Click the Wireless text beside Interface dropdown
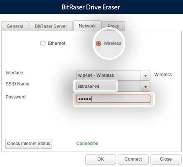This screenshot has width=183, height=167. pyautogui.click(x=163, y=75)
